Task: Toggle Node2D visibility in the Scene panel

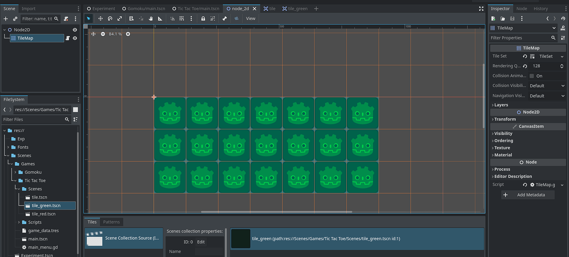Action: click(75, 29)
